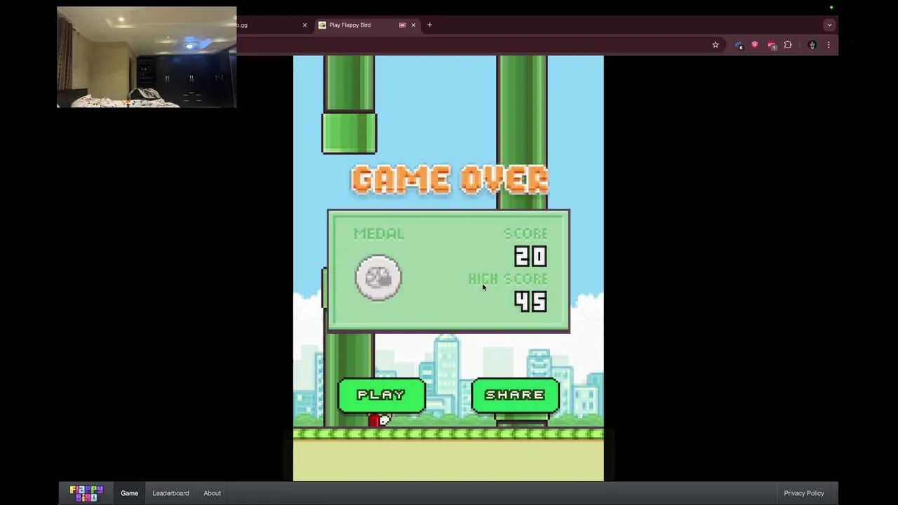Open the Leaderboard page
Image resolution: width=898 pixels, height=505 pixels.
coord(170,493)
